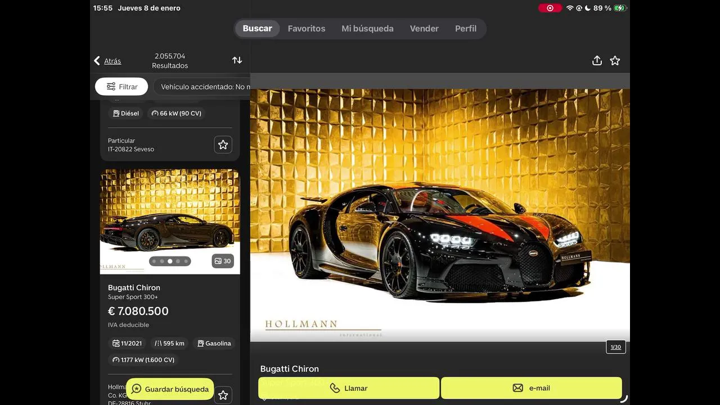
Task: Save search with Guardar búsqueda
Action: pyautogui.click(x=170, y=389)
